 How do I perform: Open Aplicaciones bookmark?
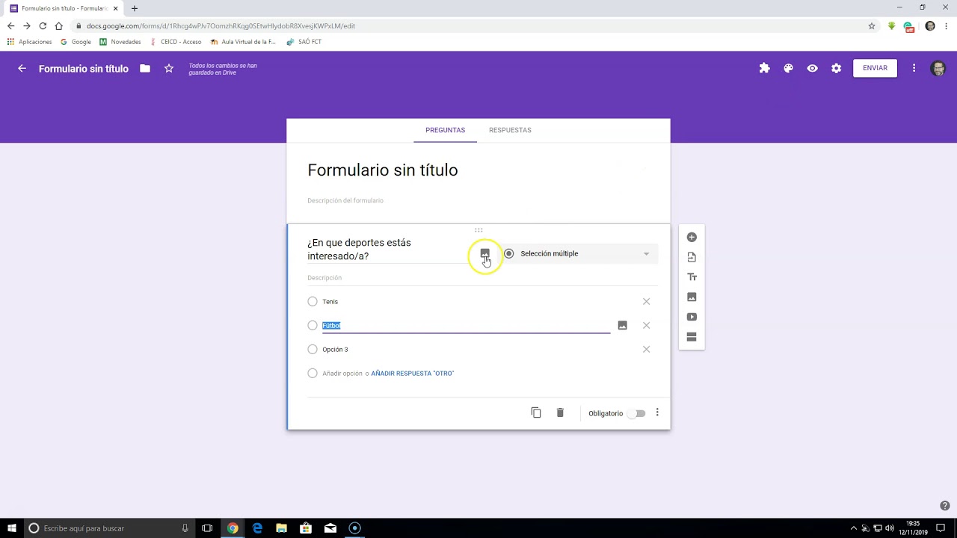tap(29, 42)
